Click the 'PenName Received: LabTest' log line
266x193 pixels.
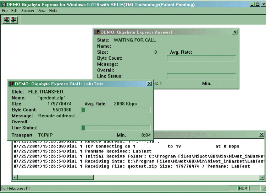click(x=82, y=151)
